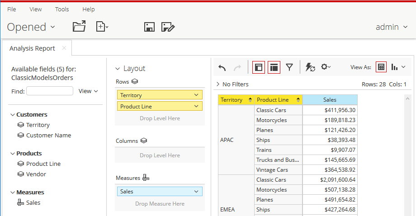Toggle the available fields panel icon

click(259, 67)
